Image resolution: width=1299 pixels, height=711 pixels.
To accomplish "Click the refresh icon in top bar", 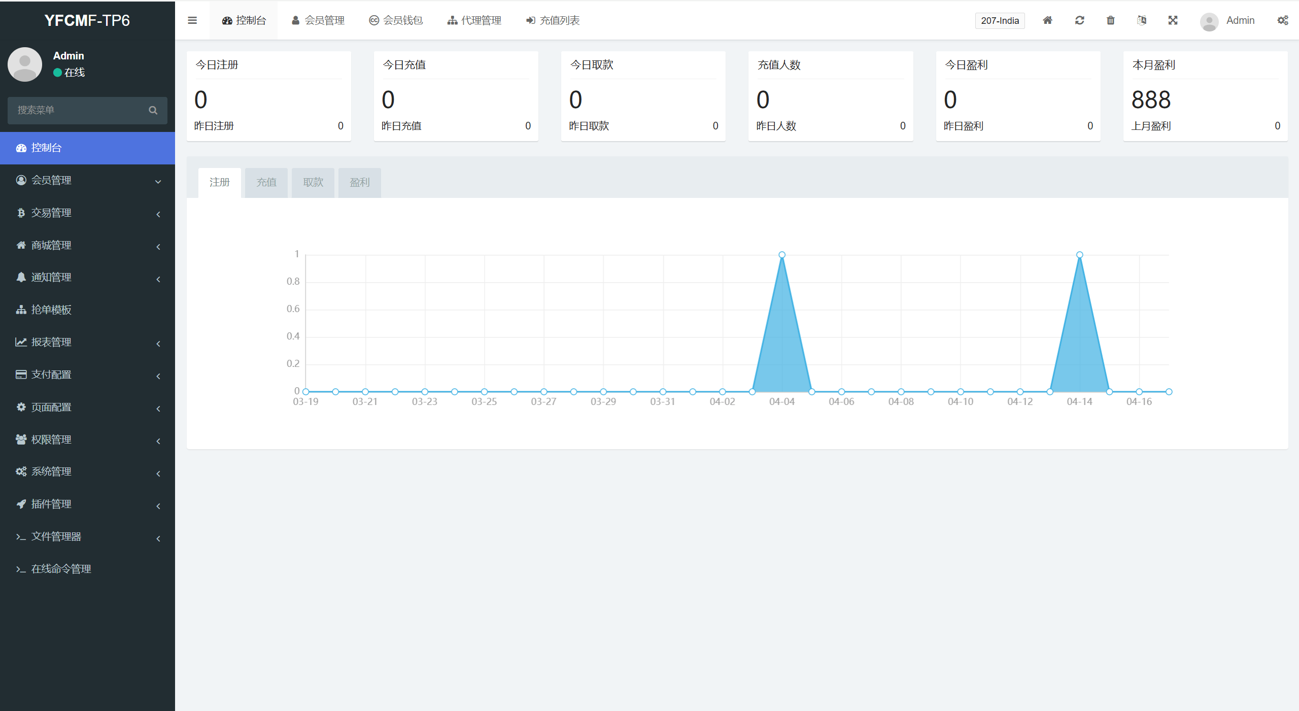I will pyautogui.click(x=1079, y=20).
